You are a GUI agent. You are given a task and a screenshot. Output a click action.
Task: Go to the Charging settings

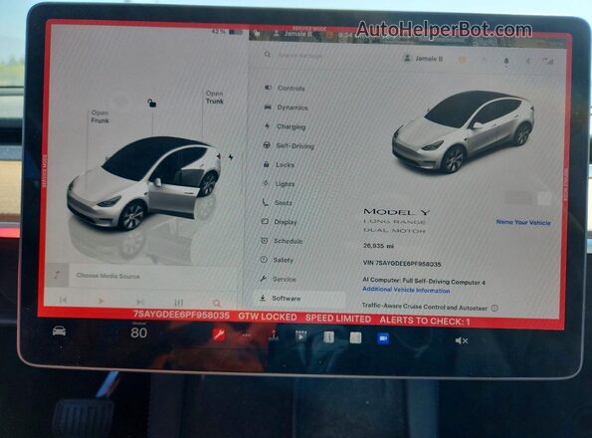coord(285,126)
